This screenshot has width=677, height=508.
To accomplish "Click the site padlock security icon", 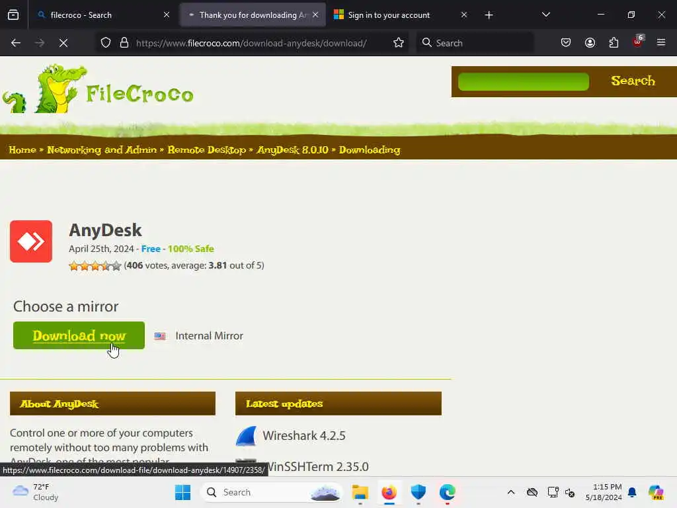I will click(124, 43).
